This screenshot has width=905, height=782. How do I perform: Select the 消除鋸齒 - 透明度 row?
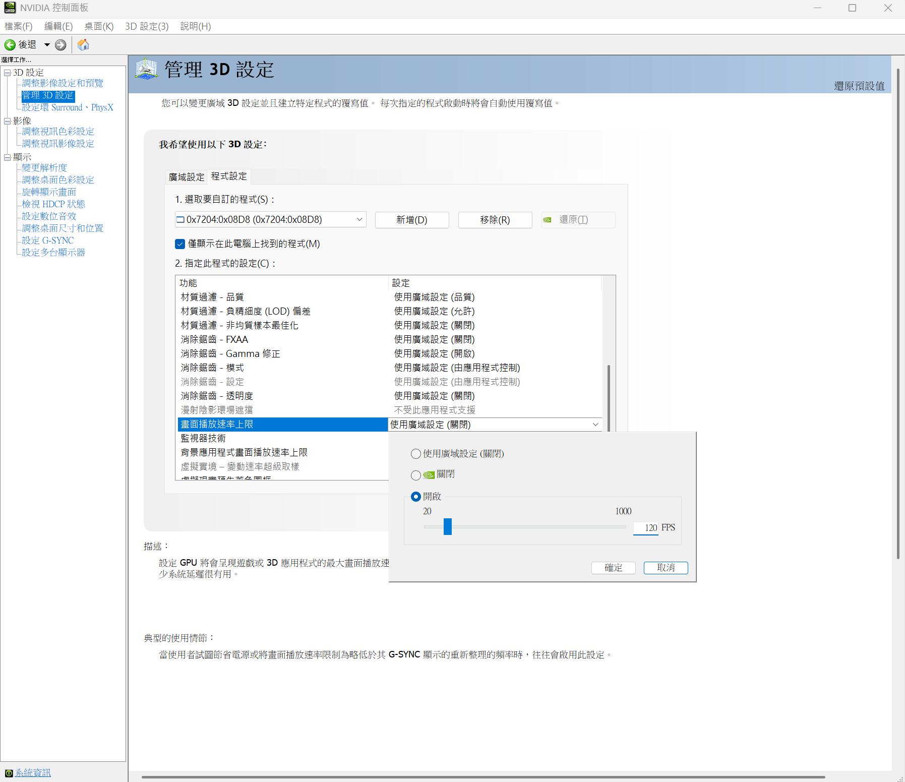click(390, 396)
